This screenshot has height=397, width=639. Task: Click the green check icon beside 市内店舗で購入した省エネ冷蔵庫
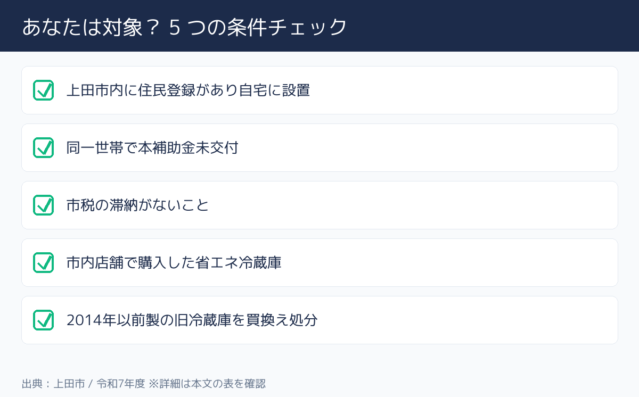(x=43, y=263)
